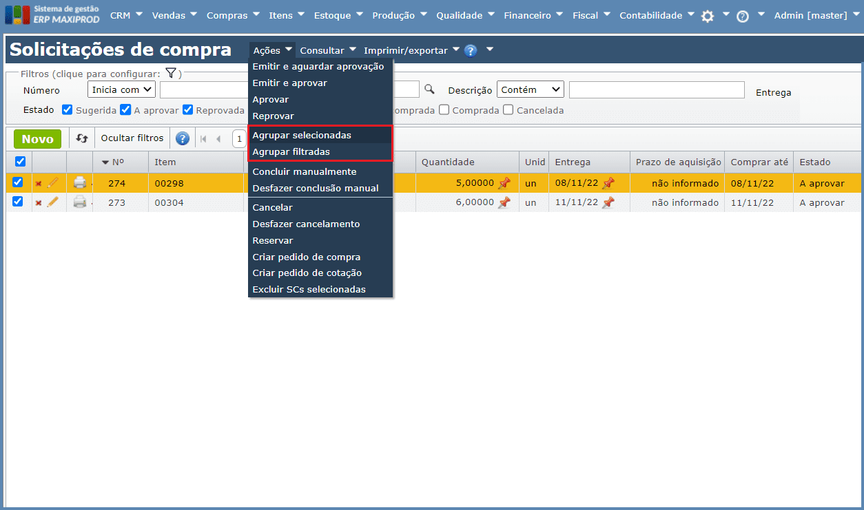Delete request 273 with red X
This screenshot has width=864, height=510.
[x=39, y=202]
